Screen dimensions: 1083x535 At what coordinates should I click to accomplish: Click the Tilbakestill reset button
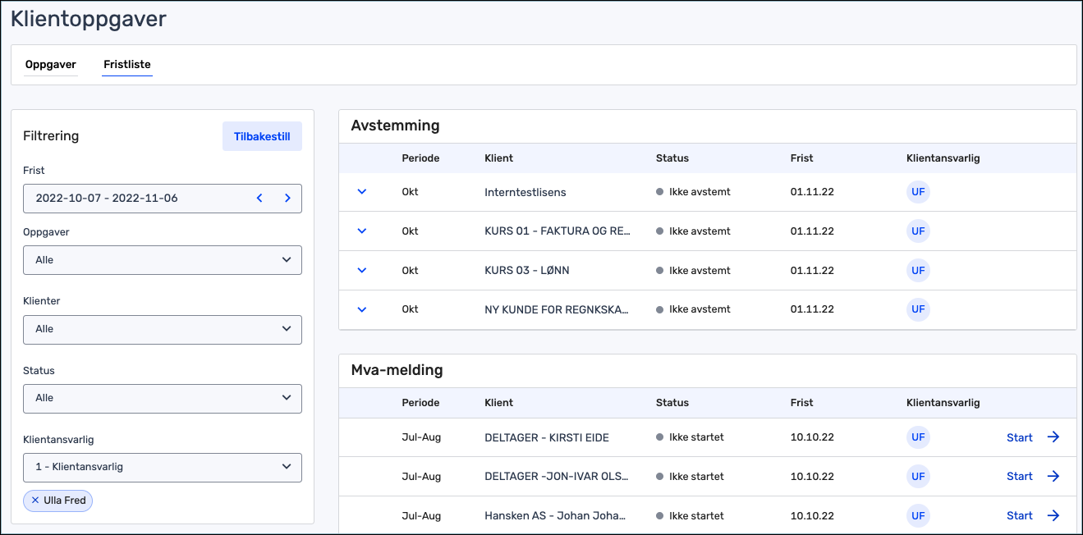point(262,137)
